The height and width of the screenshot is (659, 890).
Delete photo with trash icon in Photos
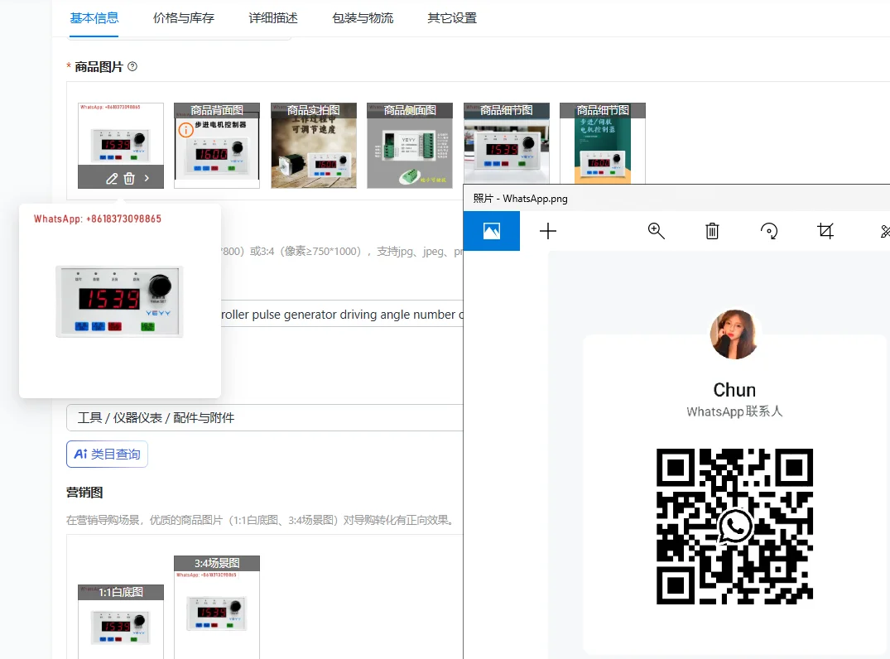(712, 231)
